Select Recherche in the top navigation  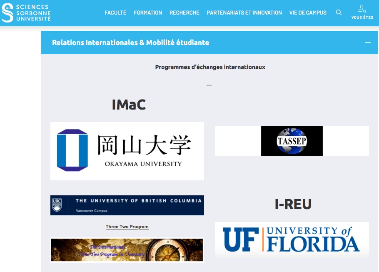[x=185, y=13]
